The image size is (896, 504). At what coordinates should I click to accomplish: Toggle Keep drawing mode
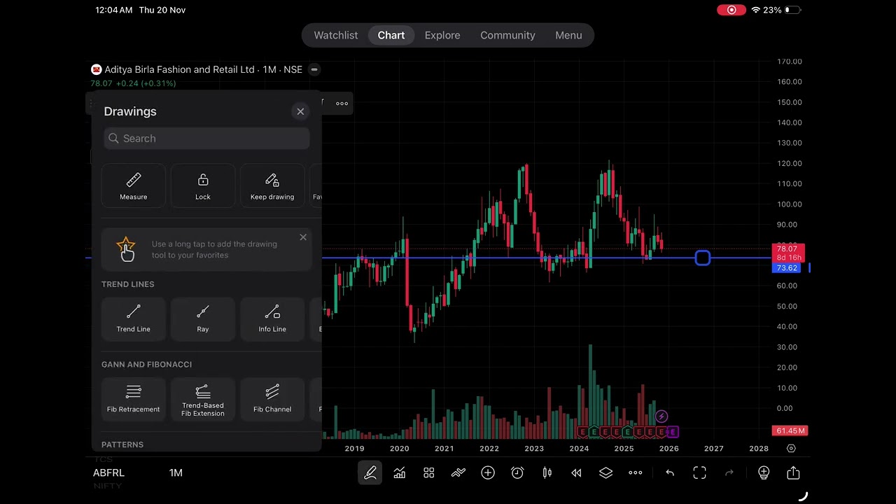pyautogui.click(x=272, y=185)
